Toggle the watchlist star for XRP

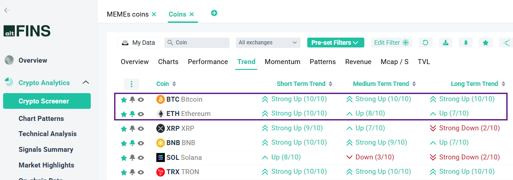tap(124, 129)
